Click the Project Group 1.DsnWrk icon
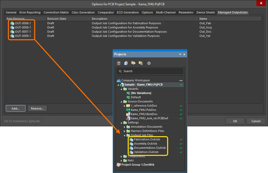The image size is (268, 173). [118, 165]
